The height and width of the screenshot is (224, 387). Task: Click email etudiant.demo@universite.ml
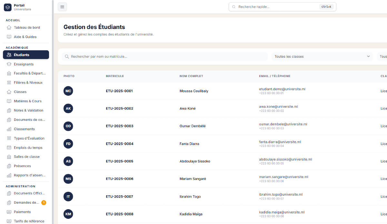click(x=282, y=89)
